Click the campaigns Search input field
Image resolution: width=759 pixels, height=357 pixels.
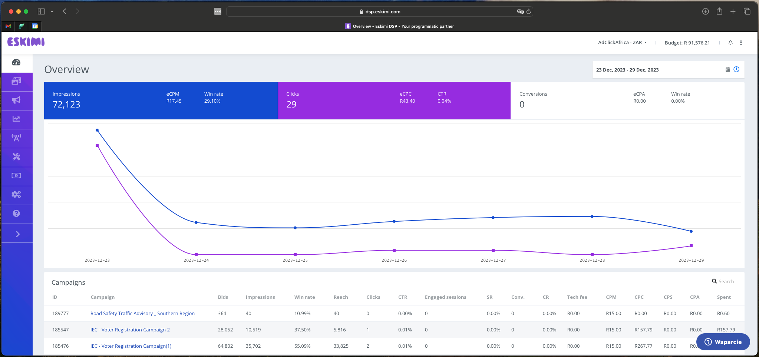tap(726, 281)
